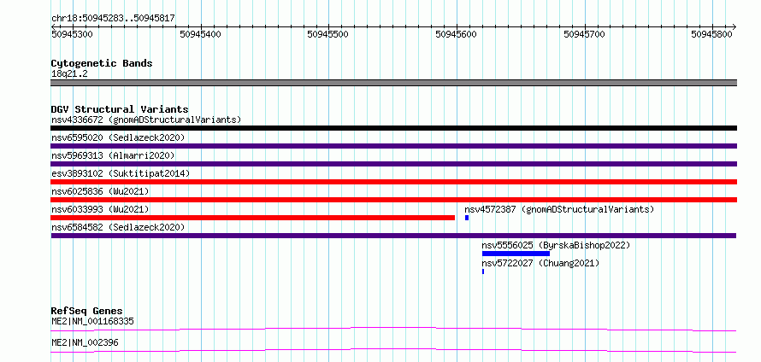Click the Cytogenetic Bands track heading
The height and width of the screenshot is (362, 761).
point(102,63)
